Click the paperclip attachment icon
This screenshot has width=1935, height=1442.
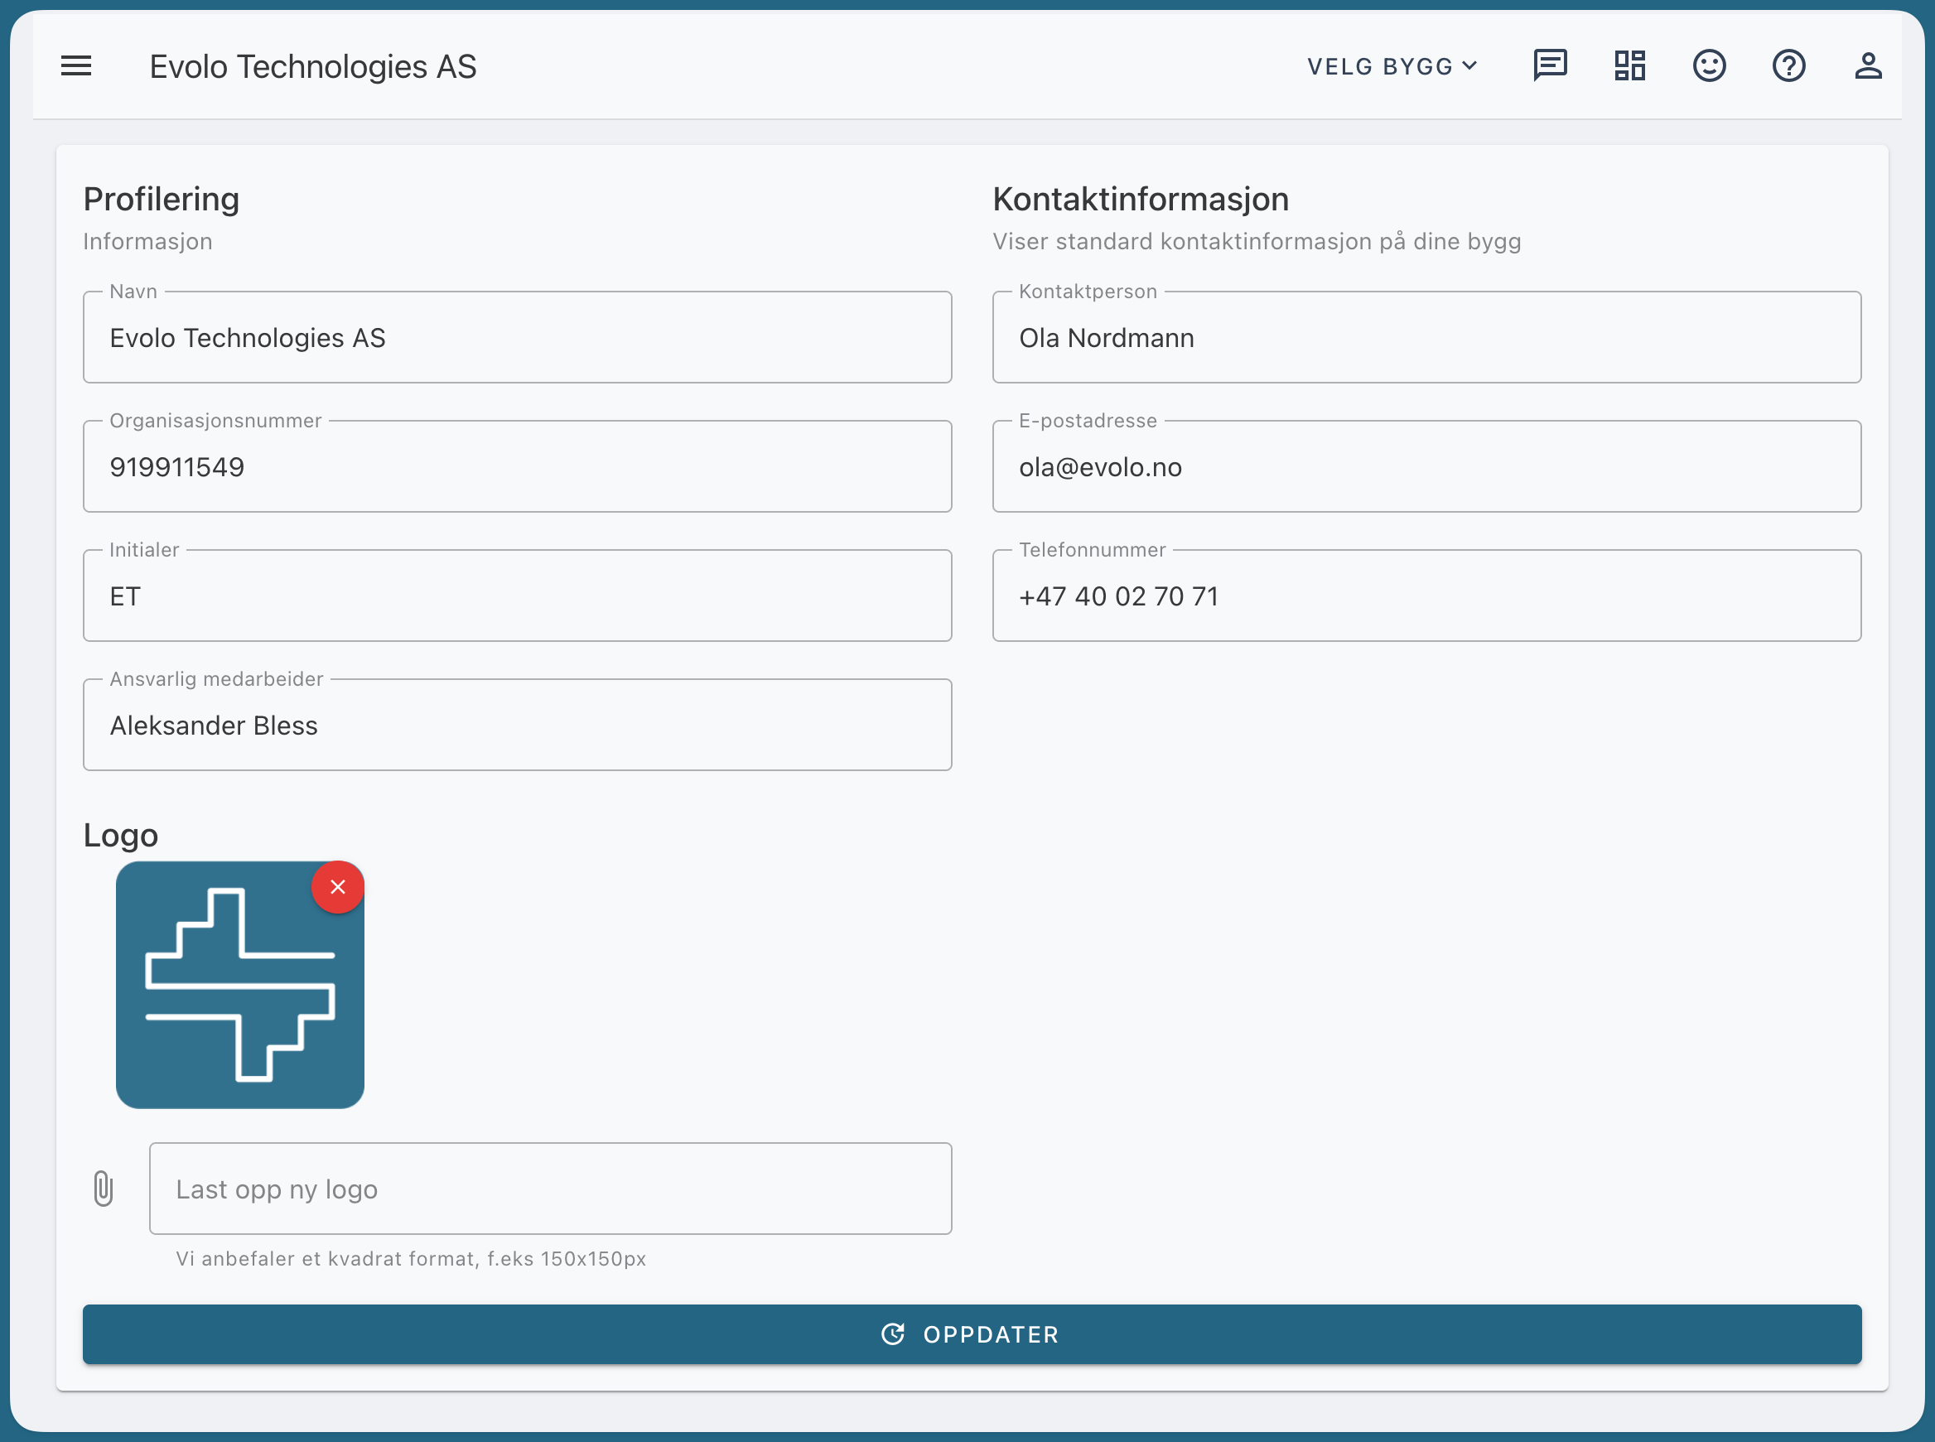coord(103,1188)
